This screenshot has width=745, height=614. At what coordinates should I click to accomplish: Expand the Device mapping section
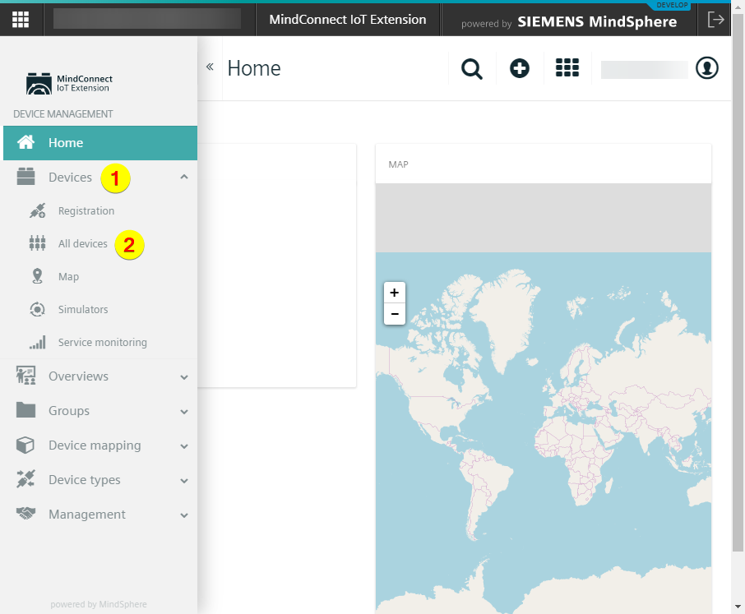[184, 446]
